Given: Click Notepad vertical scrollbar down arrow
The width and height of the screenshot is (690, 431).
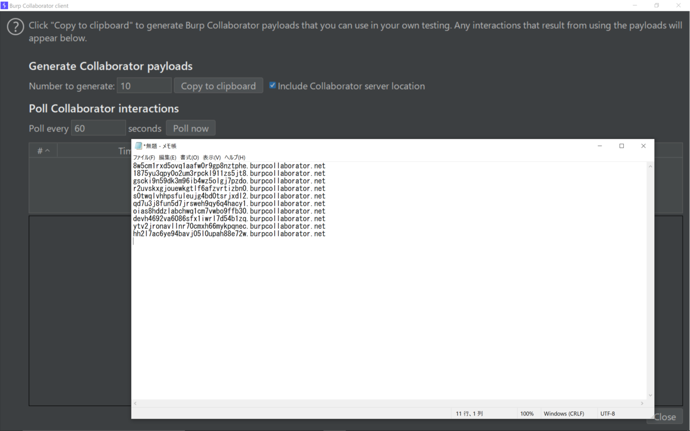Looking at the screenshot, I should pyautogui.click(x=650, y=395).
